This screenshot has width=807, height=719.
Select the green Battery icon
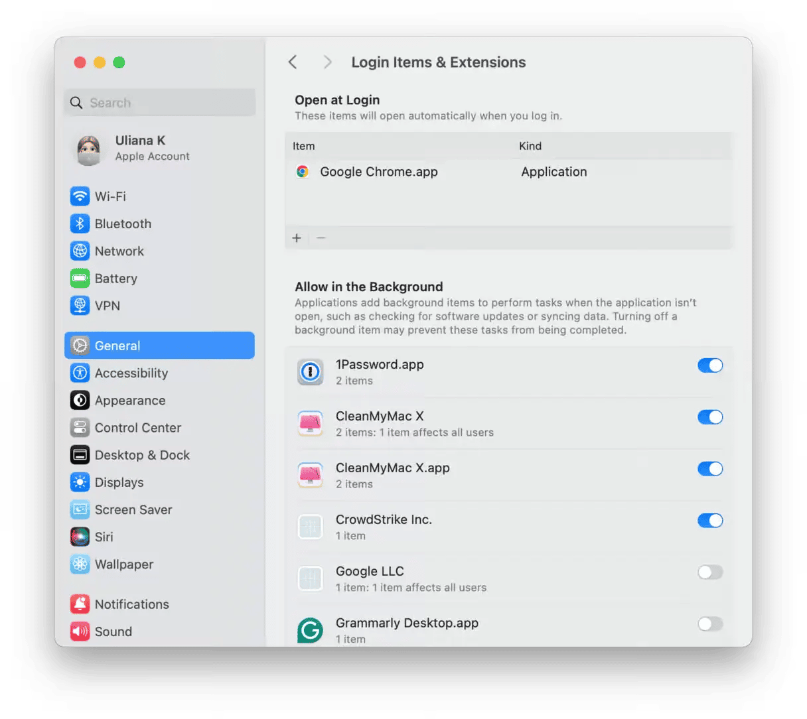(x=80, y=278)
